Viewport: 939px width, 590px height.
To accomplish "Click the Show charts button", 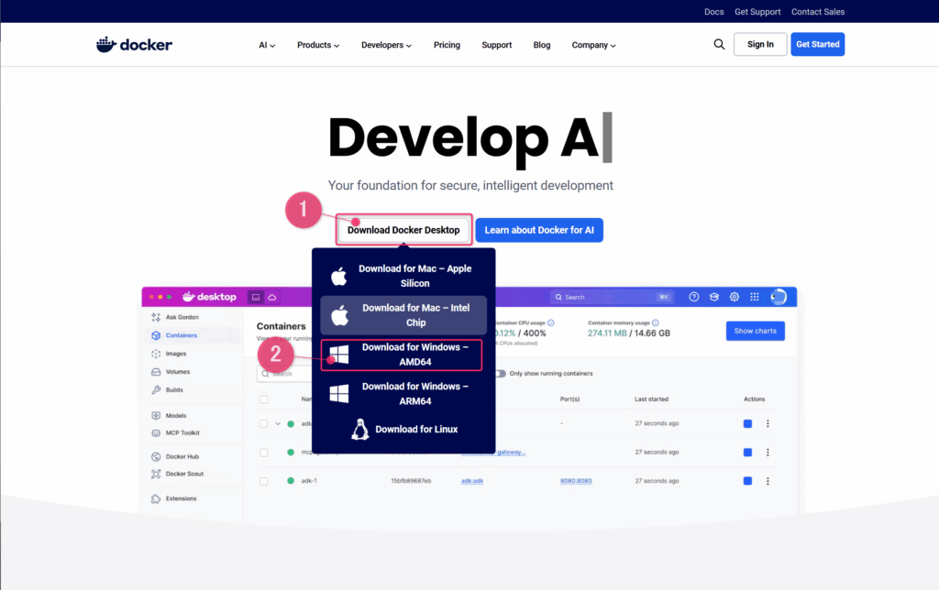I will tap(755, 331).
